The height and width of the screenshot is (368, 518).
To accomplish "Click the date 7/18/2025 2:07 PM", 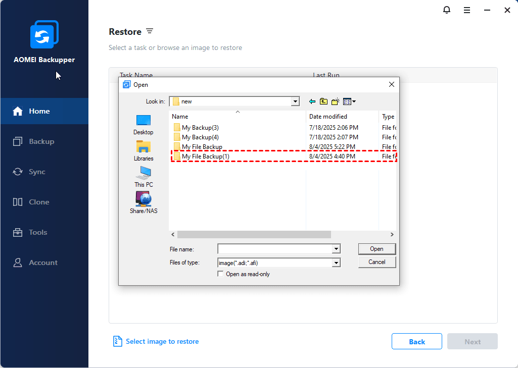I will click(334, 137).
